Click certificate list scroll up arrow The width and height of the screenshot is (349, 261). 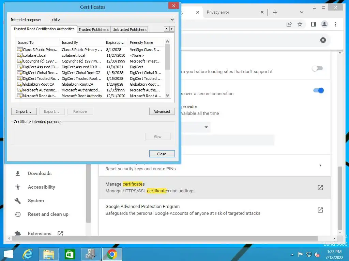coord(168,41)
